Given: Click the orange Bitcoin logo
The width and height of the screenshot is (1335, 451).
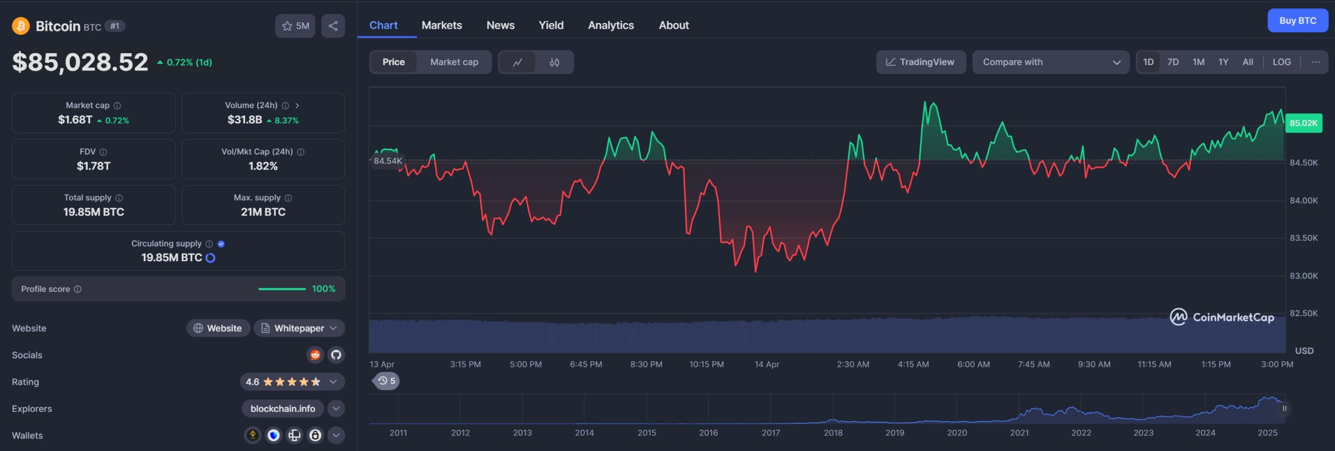Looking at the screenshot, I should point(21,26).
